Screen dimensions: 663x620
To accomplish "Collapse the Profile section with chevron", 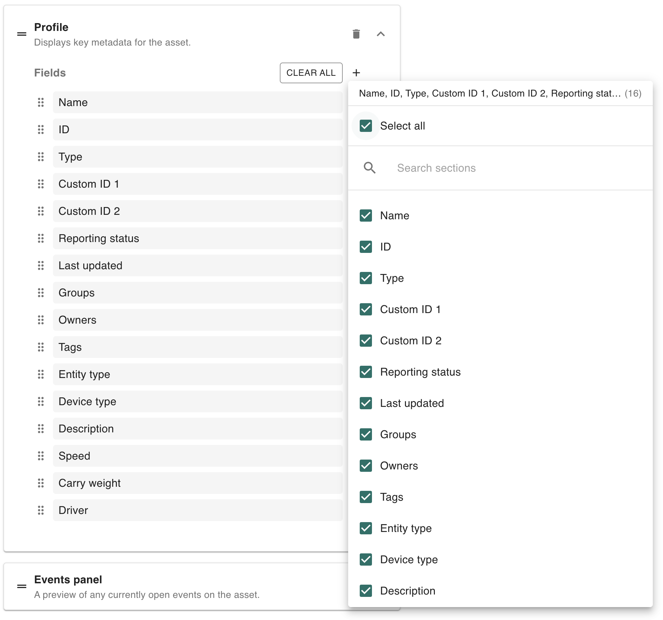I will (381, 34).
